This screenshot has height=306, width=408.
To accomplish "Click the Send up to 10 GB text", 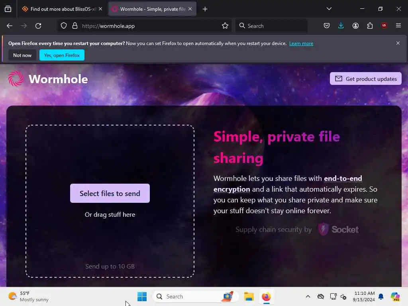I will [x=110, y=267].
